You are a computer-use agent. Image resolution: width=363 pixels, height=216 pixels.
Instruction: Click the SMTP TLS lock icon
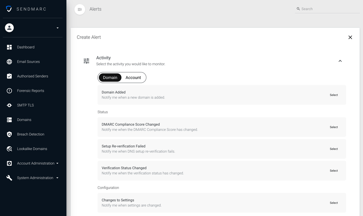tap(9, 105)
